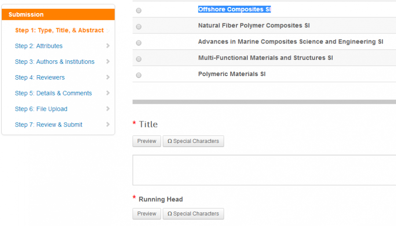Pick the Multi-Functional Materials and Structures radio
This screenshot has height=226, width=396.
click(x=139, y=59)
